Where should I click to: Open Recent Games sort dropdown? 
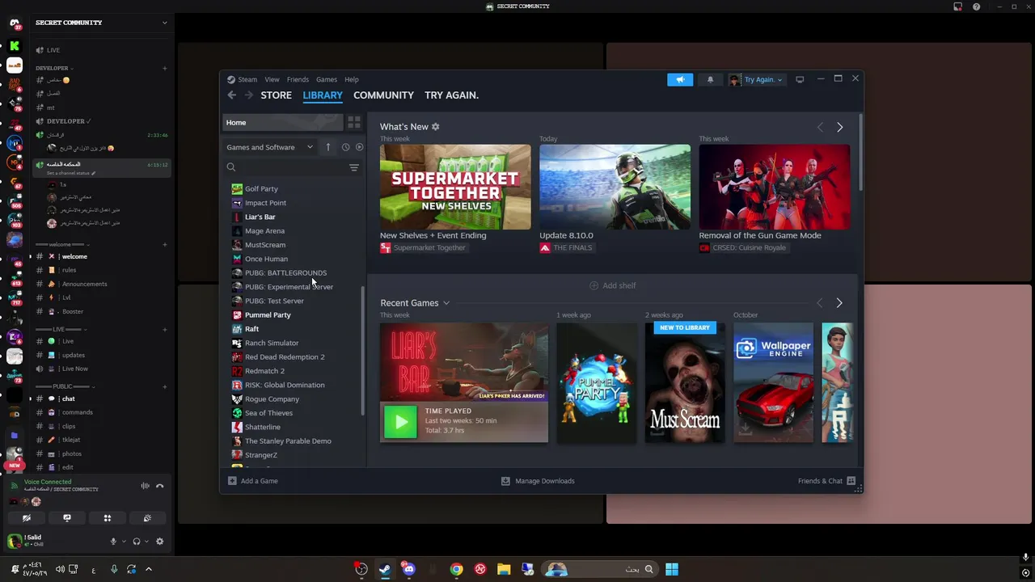coord(446,303)
